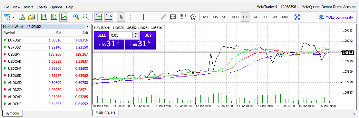Click the BUY button
This screenshot has height=118, width=359.
click(148, 35)
